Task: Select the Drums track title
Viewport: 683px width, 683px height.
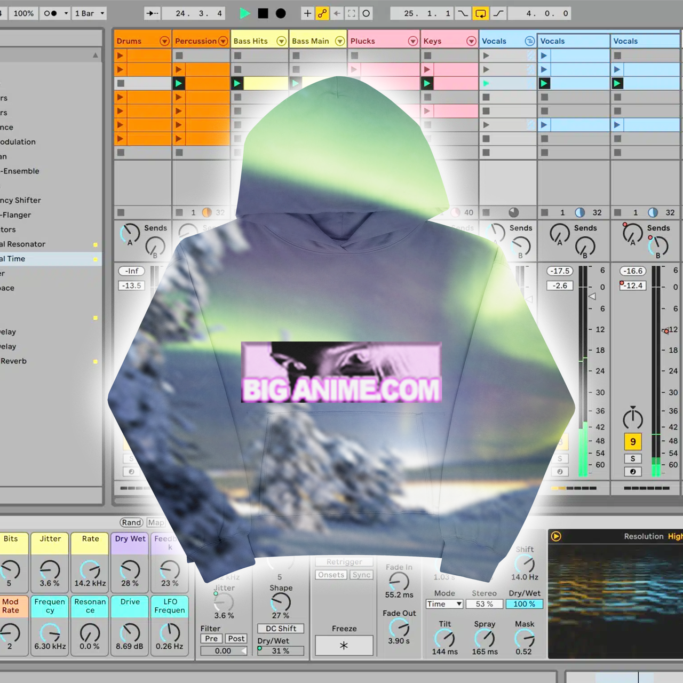Action: click(129, 41)
